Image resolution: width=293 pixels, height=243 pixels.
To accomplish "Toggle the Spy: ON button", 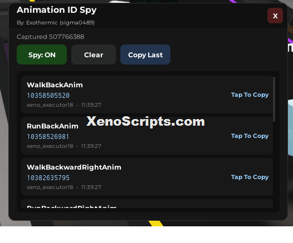I will (x=42, y=54).
